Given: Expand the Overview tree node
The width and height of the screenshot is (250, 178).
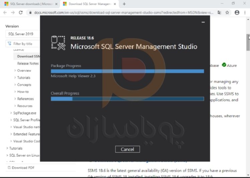Looking at the screenshot, I should pyautogui.click(x=15, y=71).
